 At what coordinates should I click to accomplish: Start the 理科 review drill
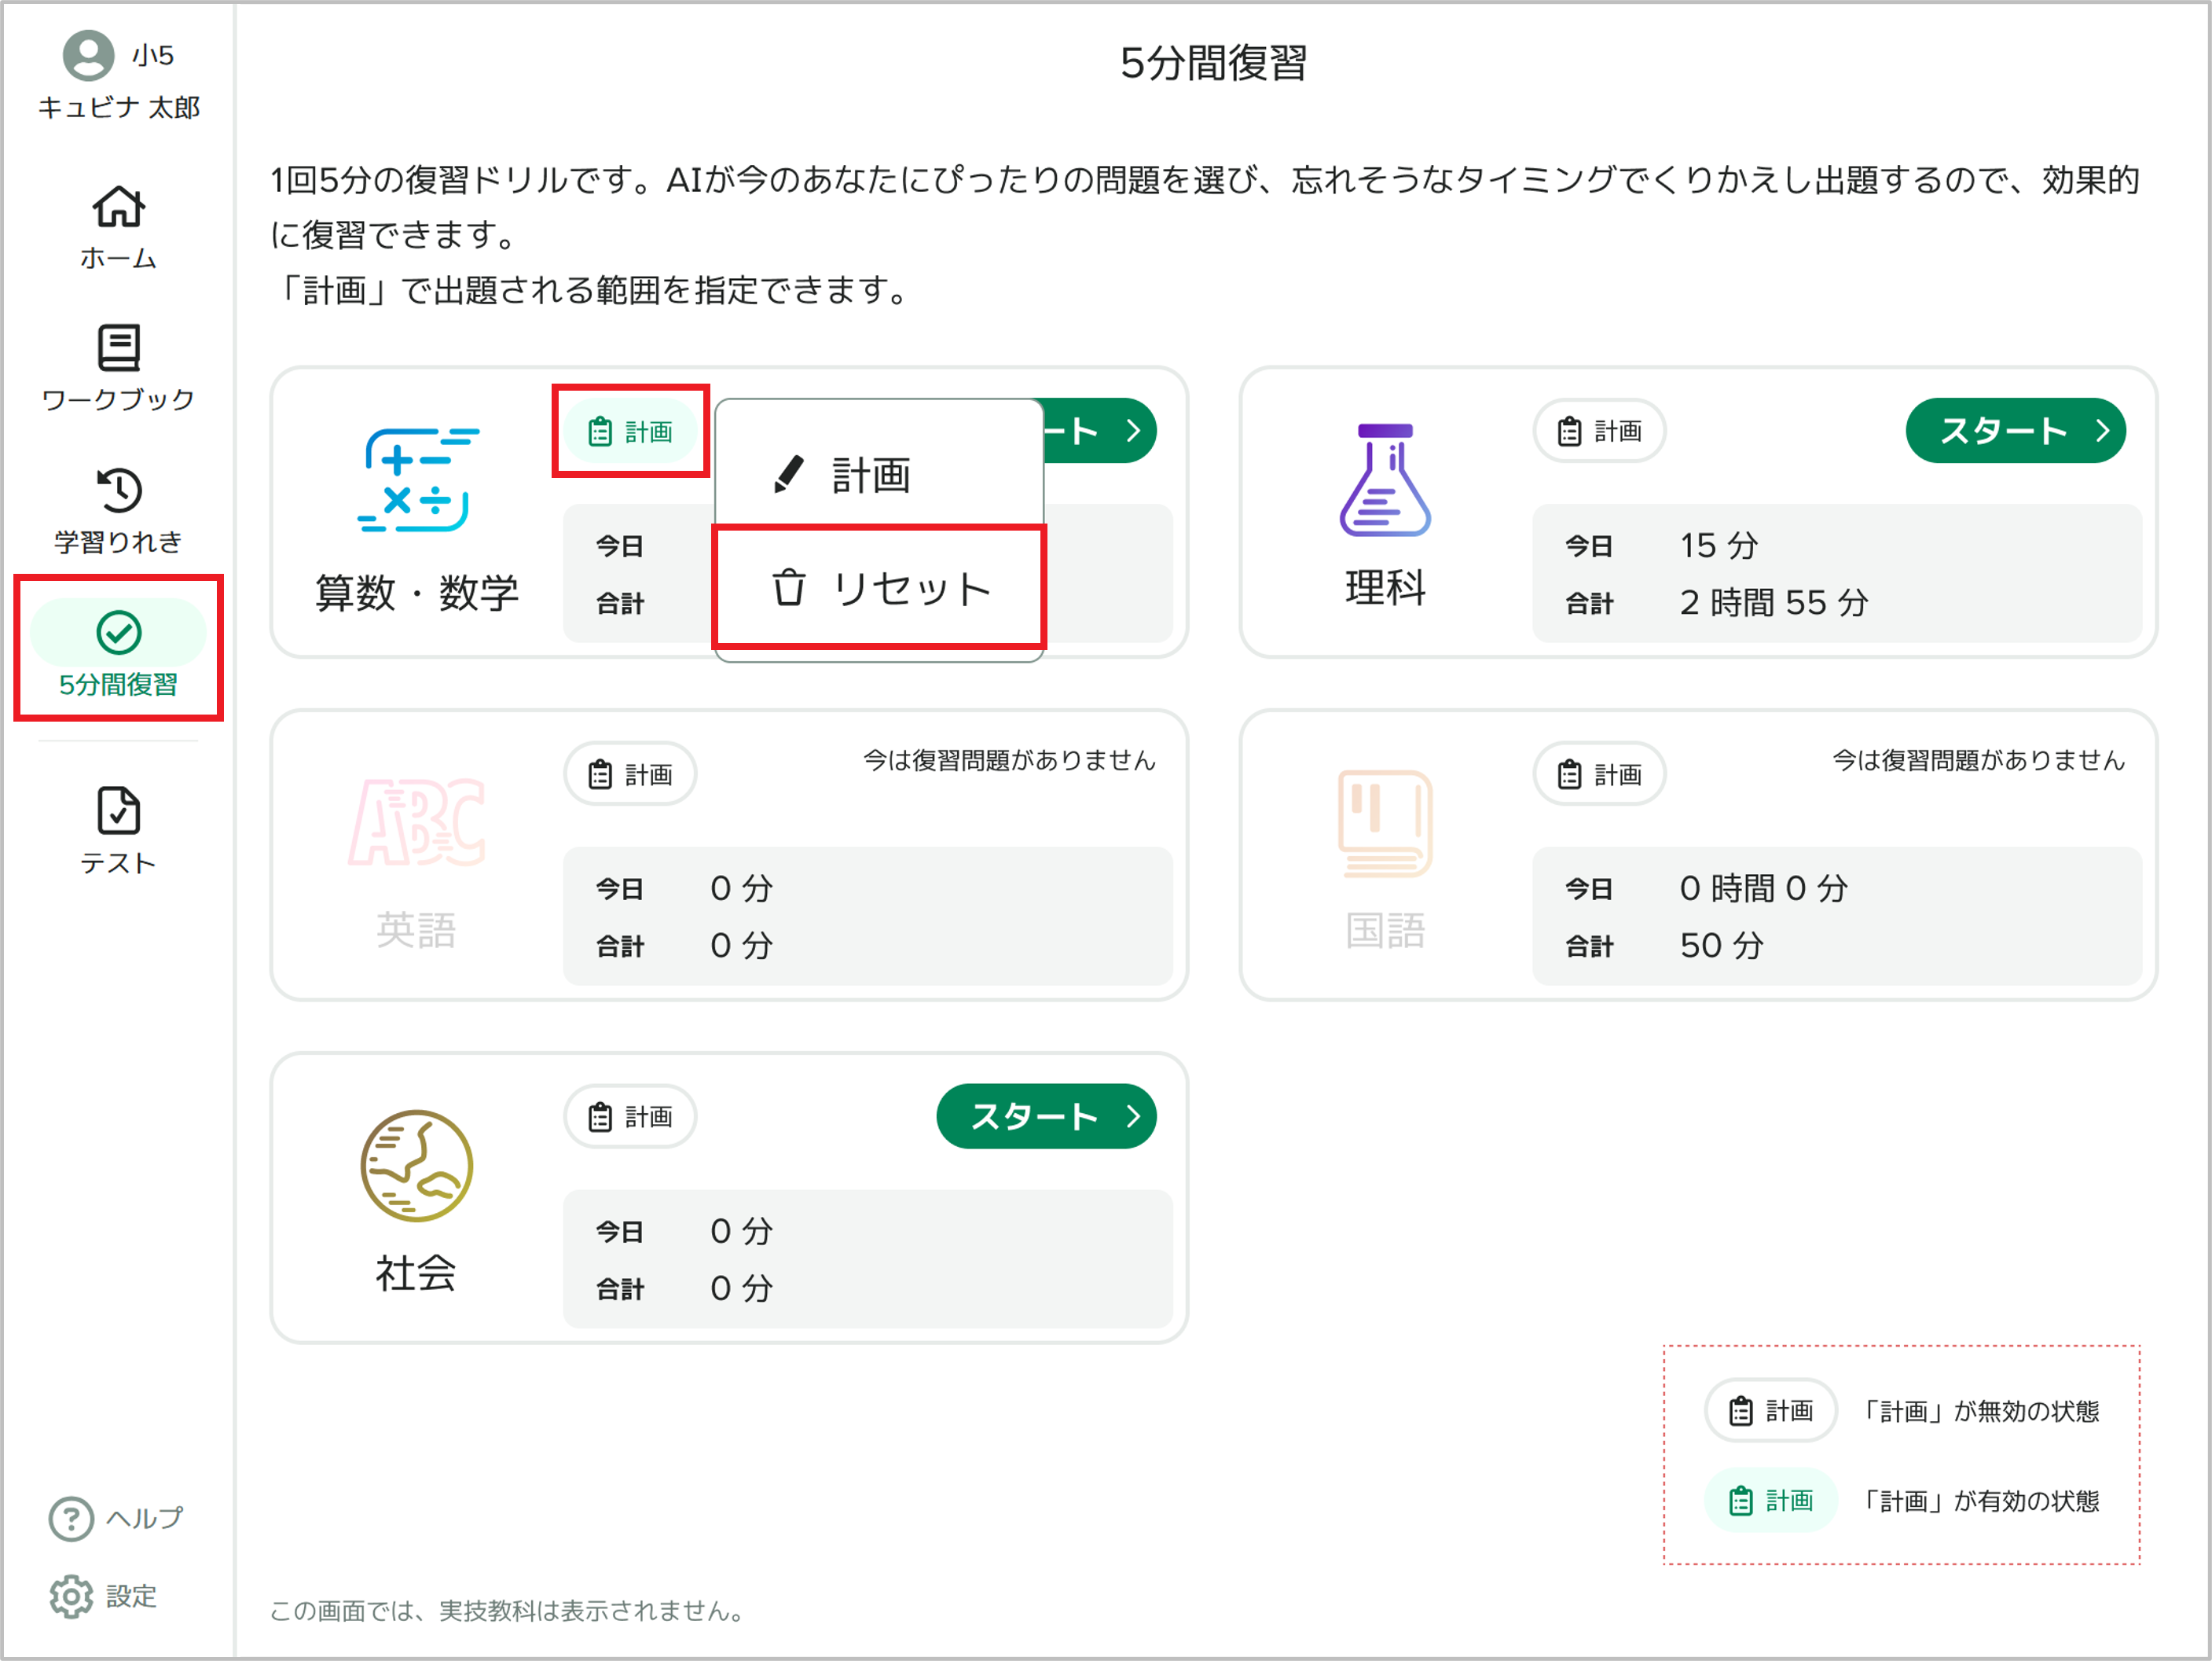(2015, 432)
